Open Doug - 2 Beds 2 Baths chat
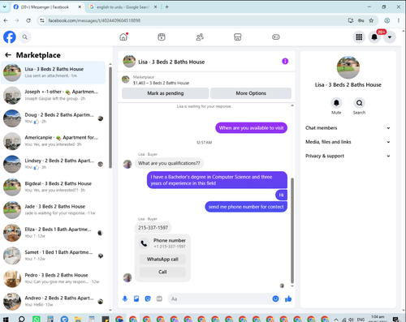The height and width of the screenshot is (322, 406). 54,118
